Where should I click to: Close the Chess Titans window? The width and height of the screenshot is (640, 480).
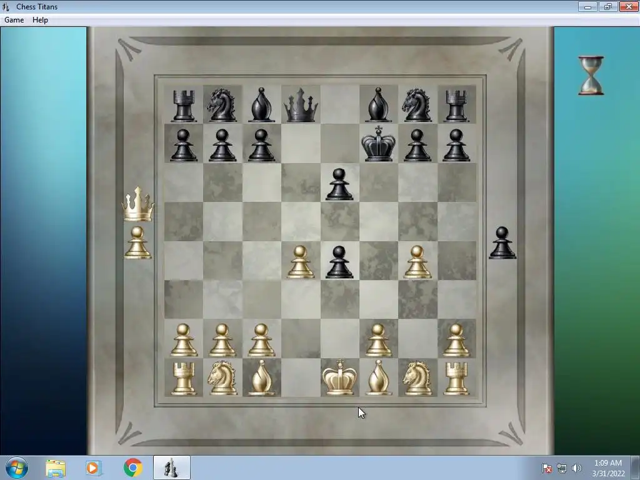[629, 6]
